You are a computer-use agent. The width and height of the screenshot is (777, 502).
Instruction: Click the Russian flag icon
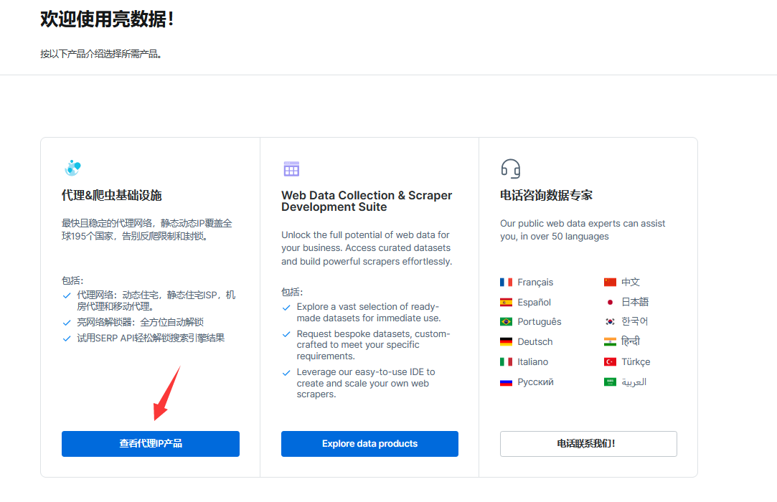(506, 382)
